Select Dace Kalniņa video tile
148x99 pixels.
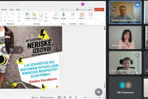coord(125,38)
